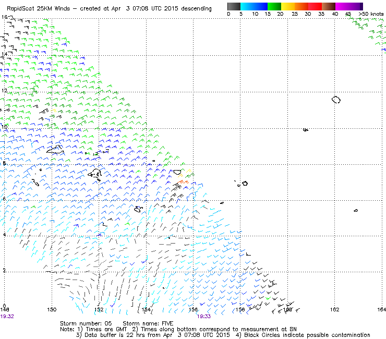Click the '35' label under the color bar
386x339 pixels.
pos(321,14)
